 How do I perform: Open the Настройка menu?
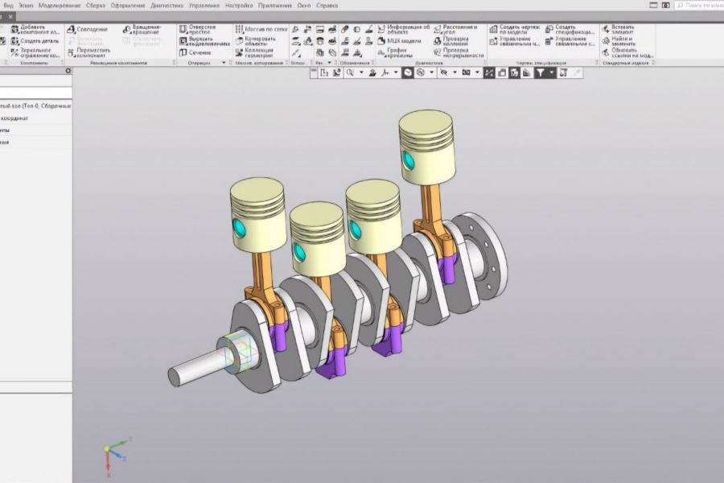coord(239,6)
